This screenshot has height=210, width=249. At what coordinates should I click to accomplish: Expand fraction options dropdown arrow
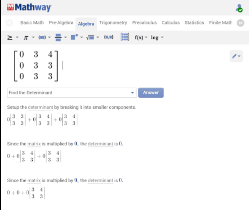65,38
